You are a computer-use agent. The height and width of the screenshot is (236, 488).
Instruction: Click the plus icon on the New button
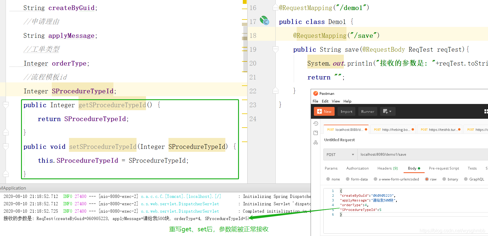(x=320, y=111)
